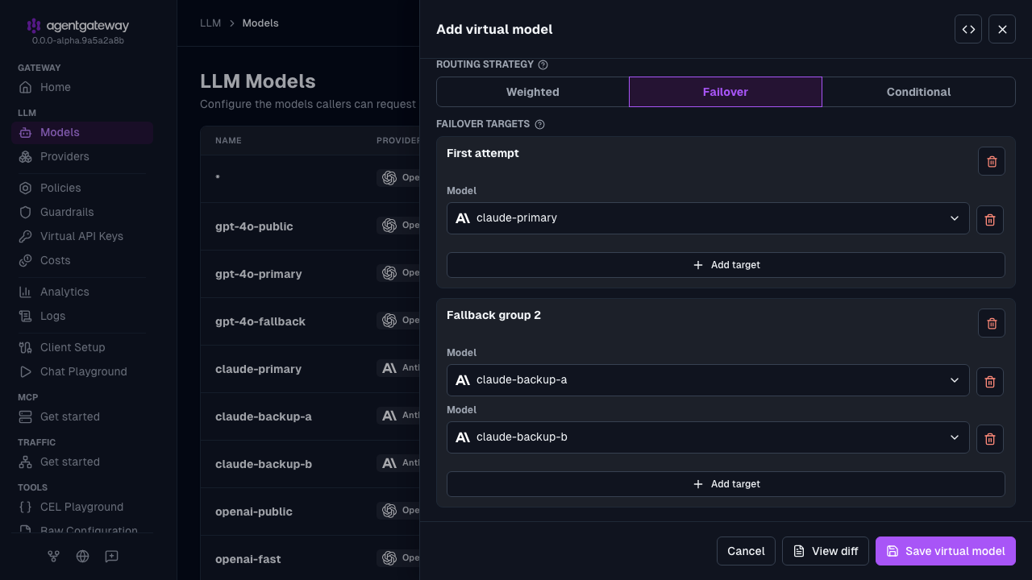1032x580 pixels.
Task: Click the Logs icon in sidebar
Action: 26,316
